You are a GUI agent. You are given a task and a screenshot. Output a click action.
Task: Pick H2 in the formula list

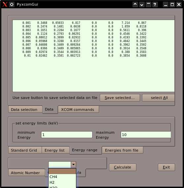(x=62, y=182)
